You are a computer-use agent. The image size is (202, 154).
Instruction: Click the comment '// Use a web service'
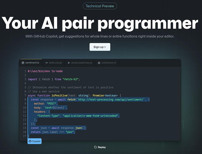(x=44, y=91)
